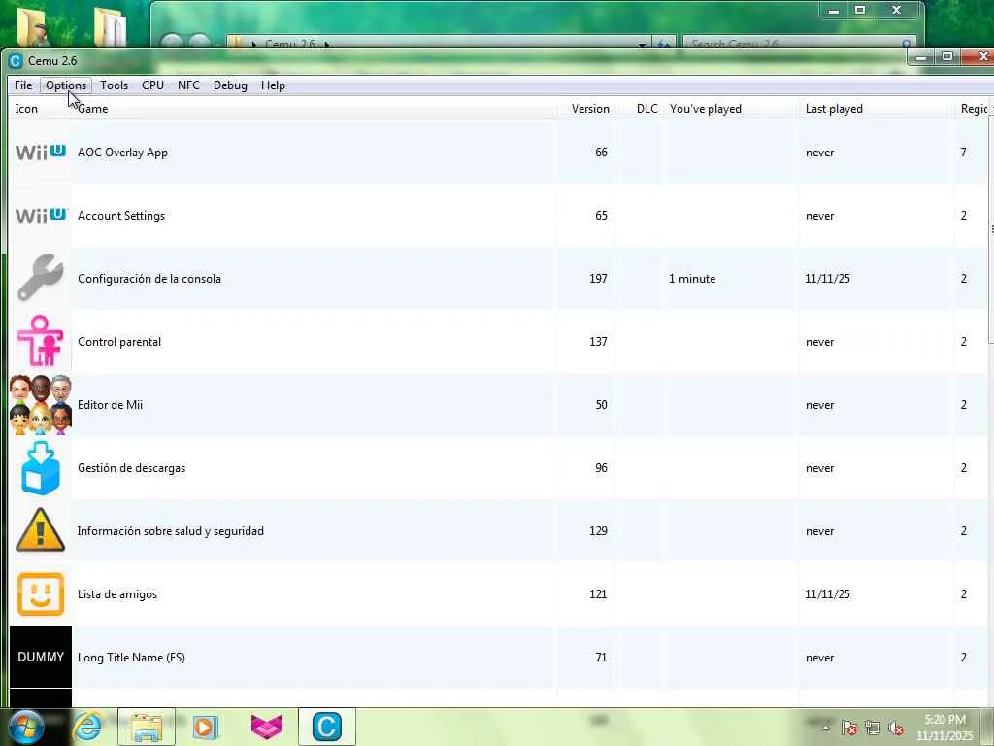This screenshot has height=746, width=994.
Task: Sort by the Last played column header
Action: point(877,109)
